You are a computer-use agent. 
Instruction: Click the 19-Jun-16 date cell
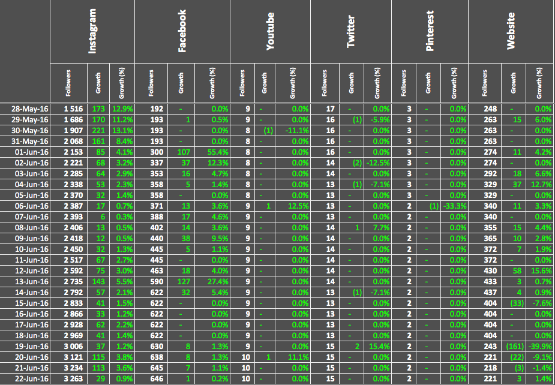(25, 347)
